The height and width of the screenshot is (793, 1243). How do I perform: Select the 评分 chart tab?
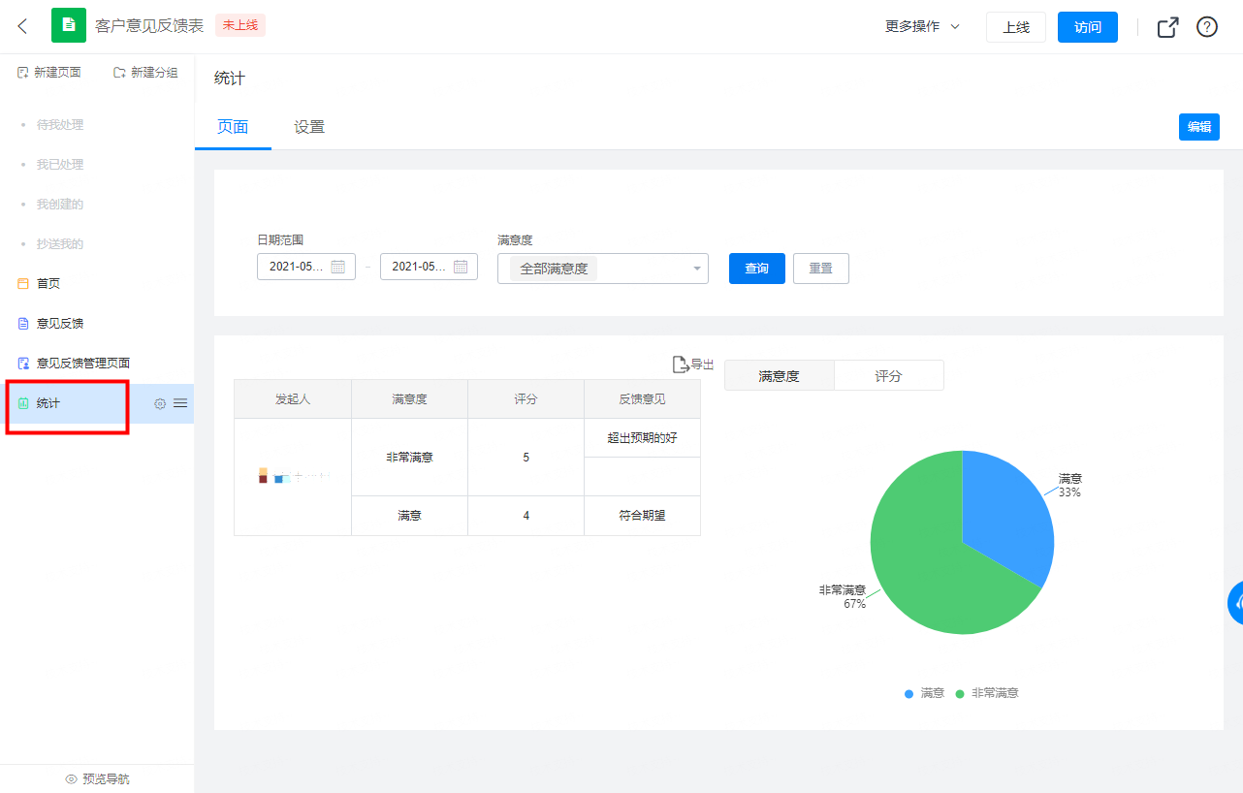pyautogui.click(x=888, y=376)
